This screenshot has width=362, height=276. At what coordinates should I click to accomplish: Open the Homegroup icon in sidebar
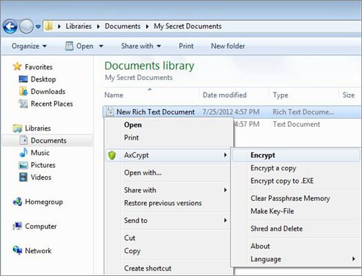tap(17, 201)
